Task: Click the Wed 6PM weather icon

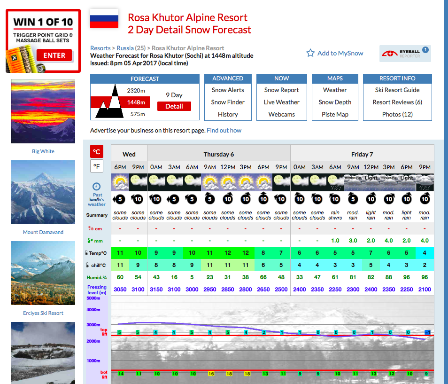Action: (120, 182)
